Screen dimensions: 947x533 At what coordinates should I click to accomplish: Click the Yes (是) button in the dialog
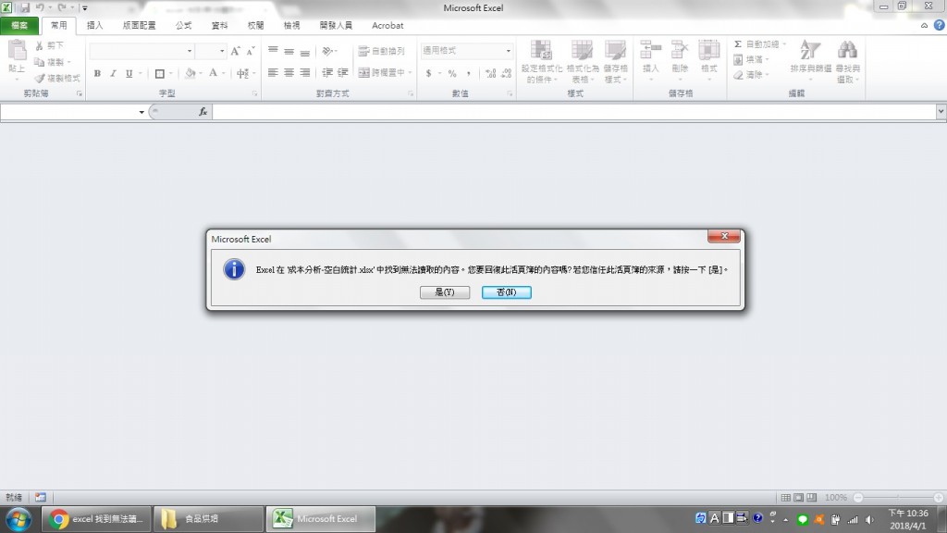[x=445, y=291]
